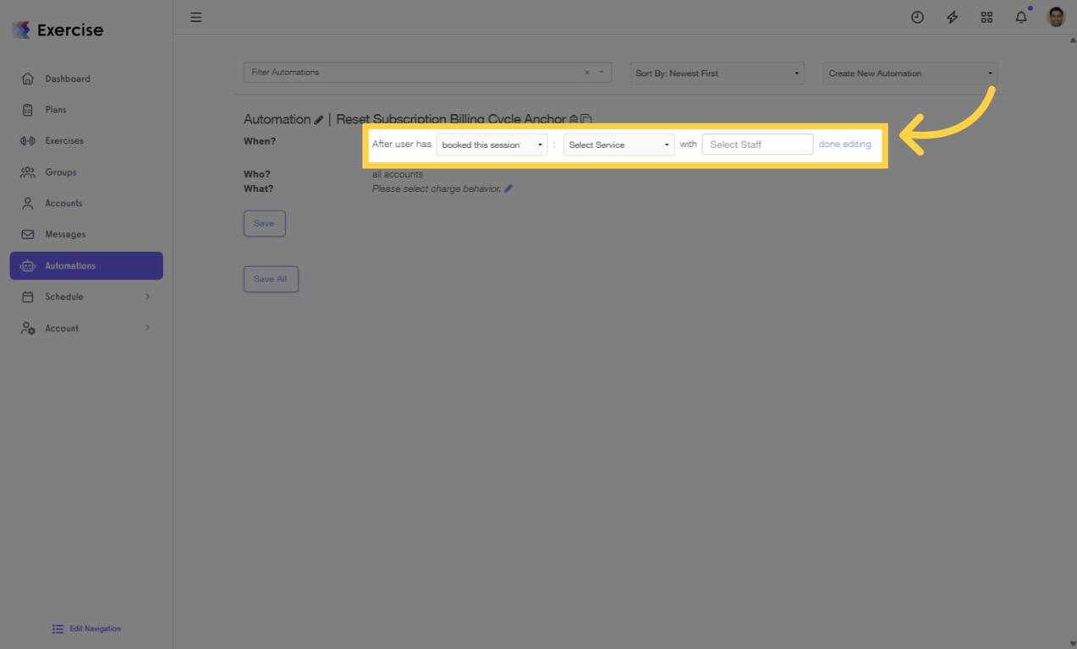Viewport: 1077px width, 649px height.
Task: Click the page scrollbar up arrow
Action: point(1072,40)
